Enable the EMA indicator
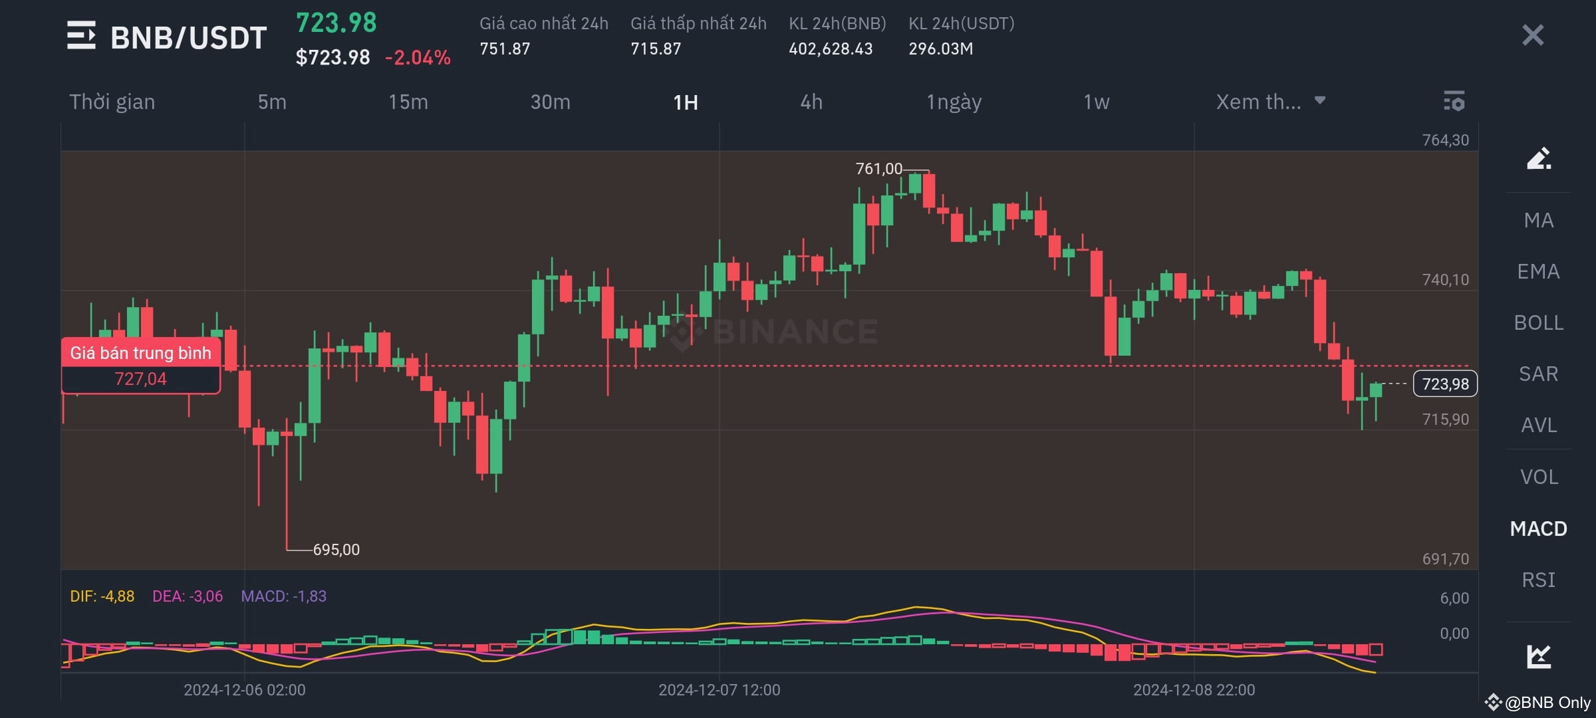Image resolution: width=1596 pixels, height=718 pixels. tap(1539, 271)
